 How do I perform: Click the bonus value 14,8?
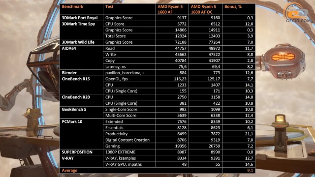(x=249, y=97)
